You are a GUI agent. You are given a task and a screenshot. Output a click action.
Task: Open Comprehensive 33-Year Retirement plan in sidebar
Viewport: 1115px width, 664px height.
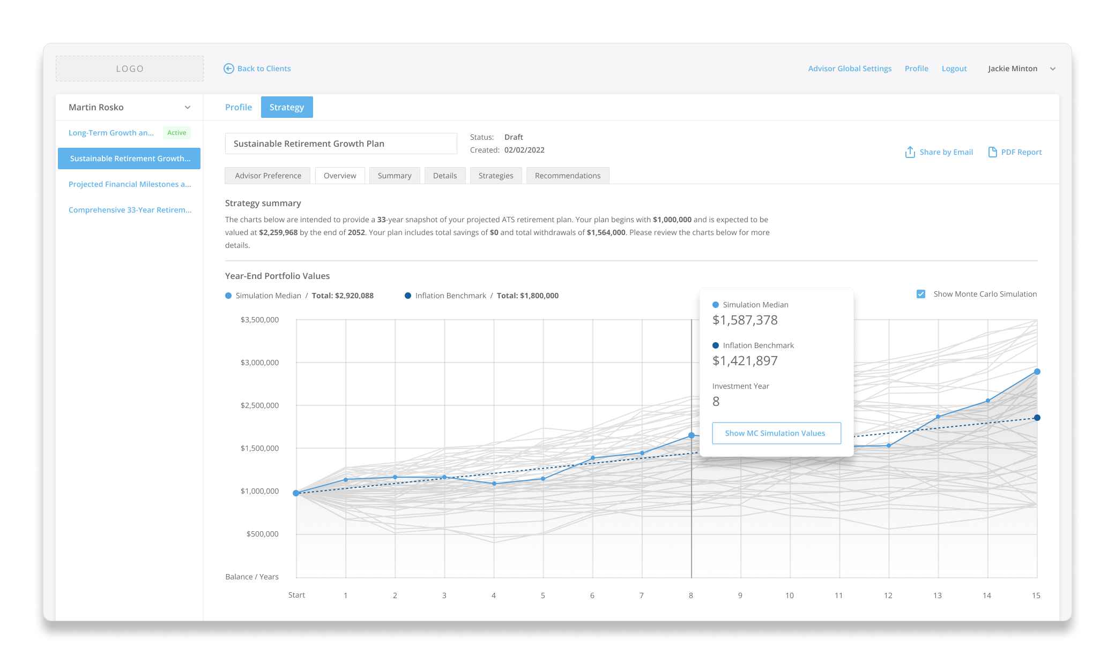(130, 210)
